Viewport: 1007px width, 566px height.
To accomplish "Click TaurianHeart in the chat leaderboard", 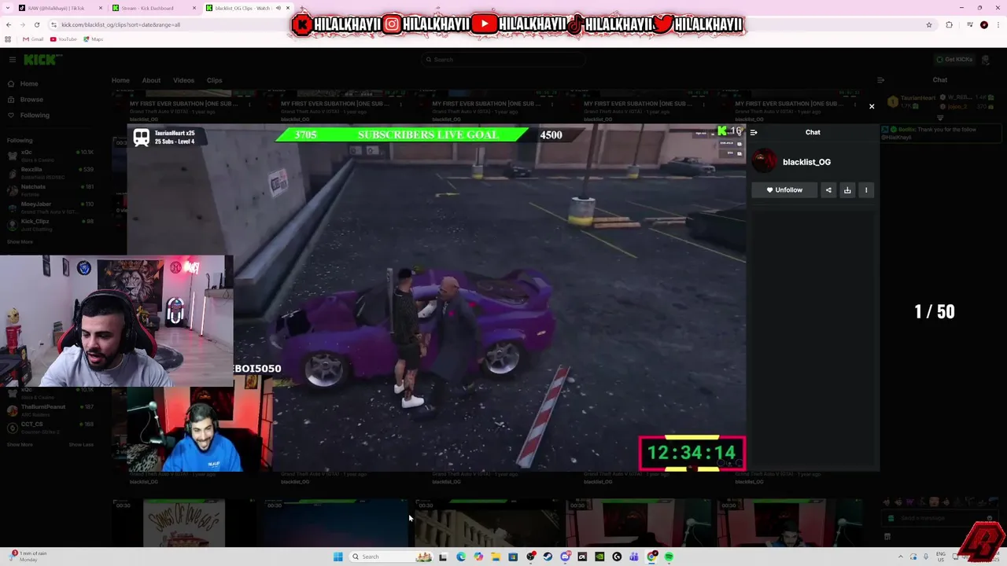I will 917,98.
